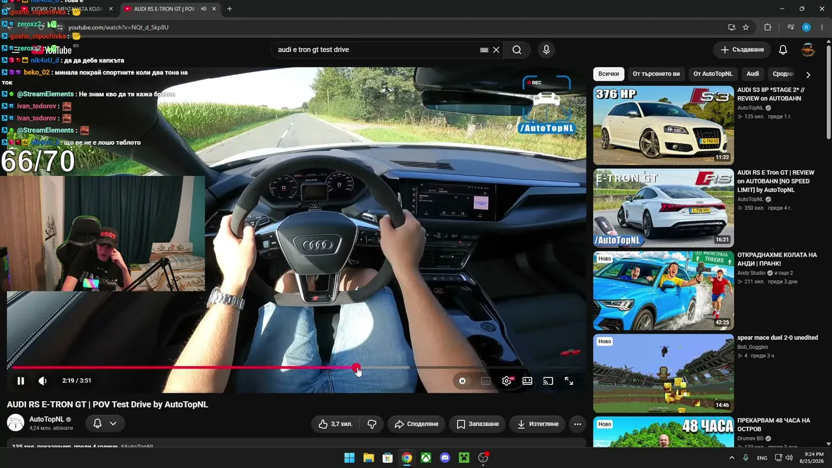Open notification options dropdown for AutoTopNL subscription
Screen dimensions: 832x468
click(105, 424)
